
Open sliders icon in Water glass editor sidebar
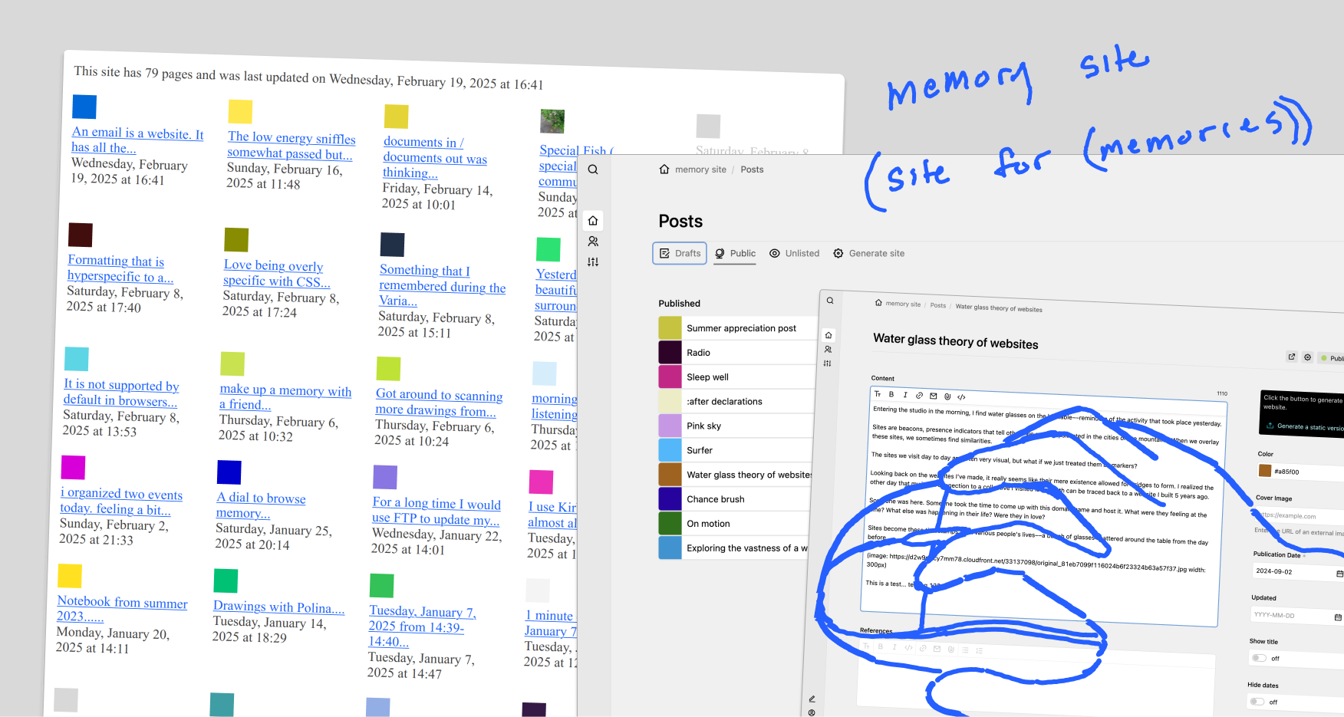(827, 363)
